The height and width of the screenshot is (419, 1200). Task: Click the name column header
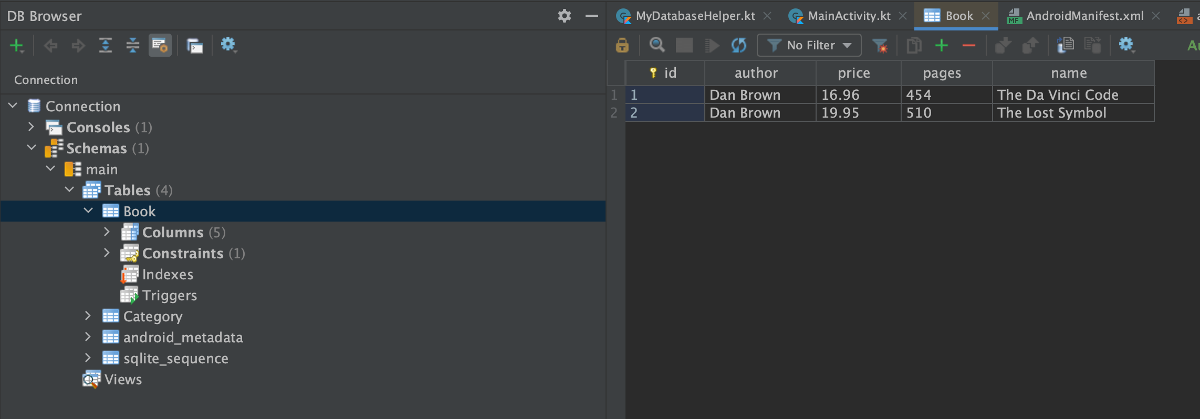tap(1073, 73)
